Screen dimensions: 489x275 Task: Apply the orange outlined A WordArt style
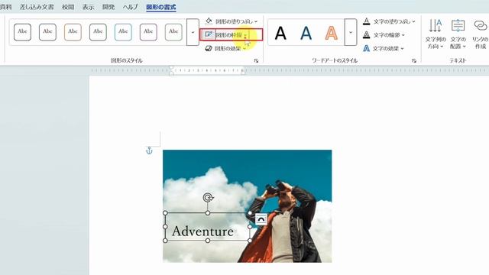(x=331, y=33)
